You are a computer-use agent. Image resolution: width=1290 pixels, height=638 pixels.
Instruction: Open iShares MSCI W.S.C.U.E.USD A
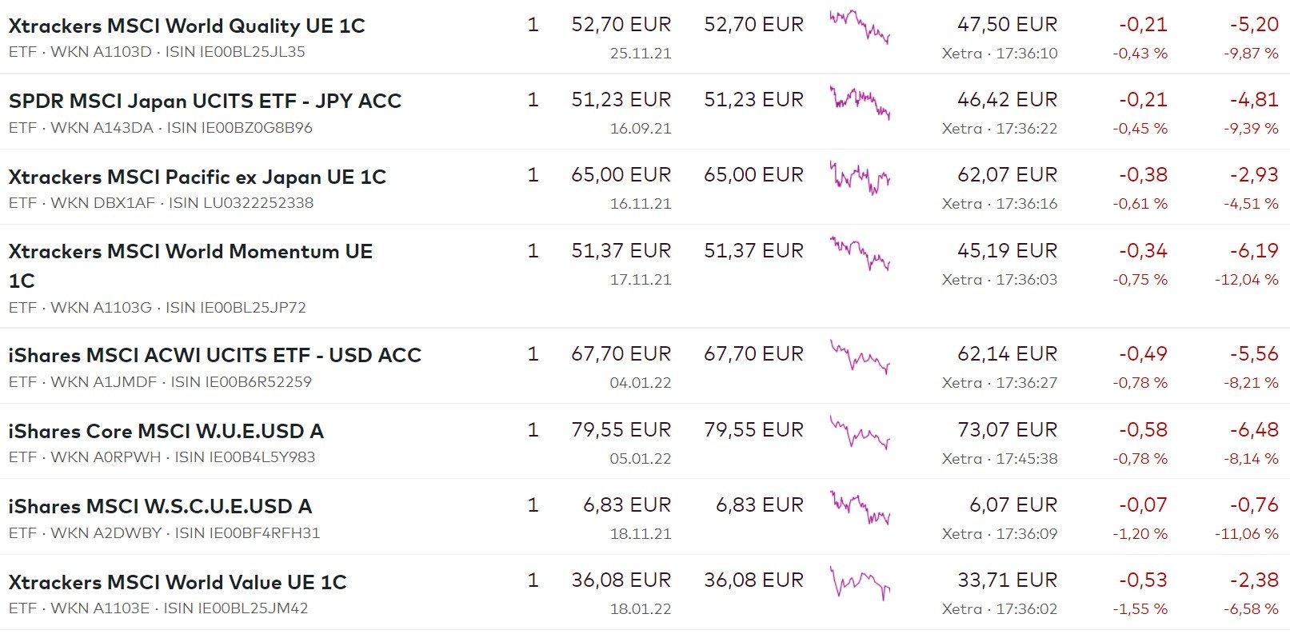[160, 506]
